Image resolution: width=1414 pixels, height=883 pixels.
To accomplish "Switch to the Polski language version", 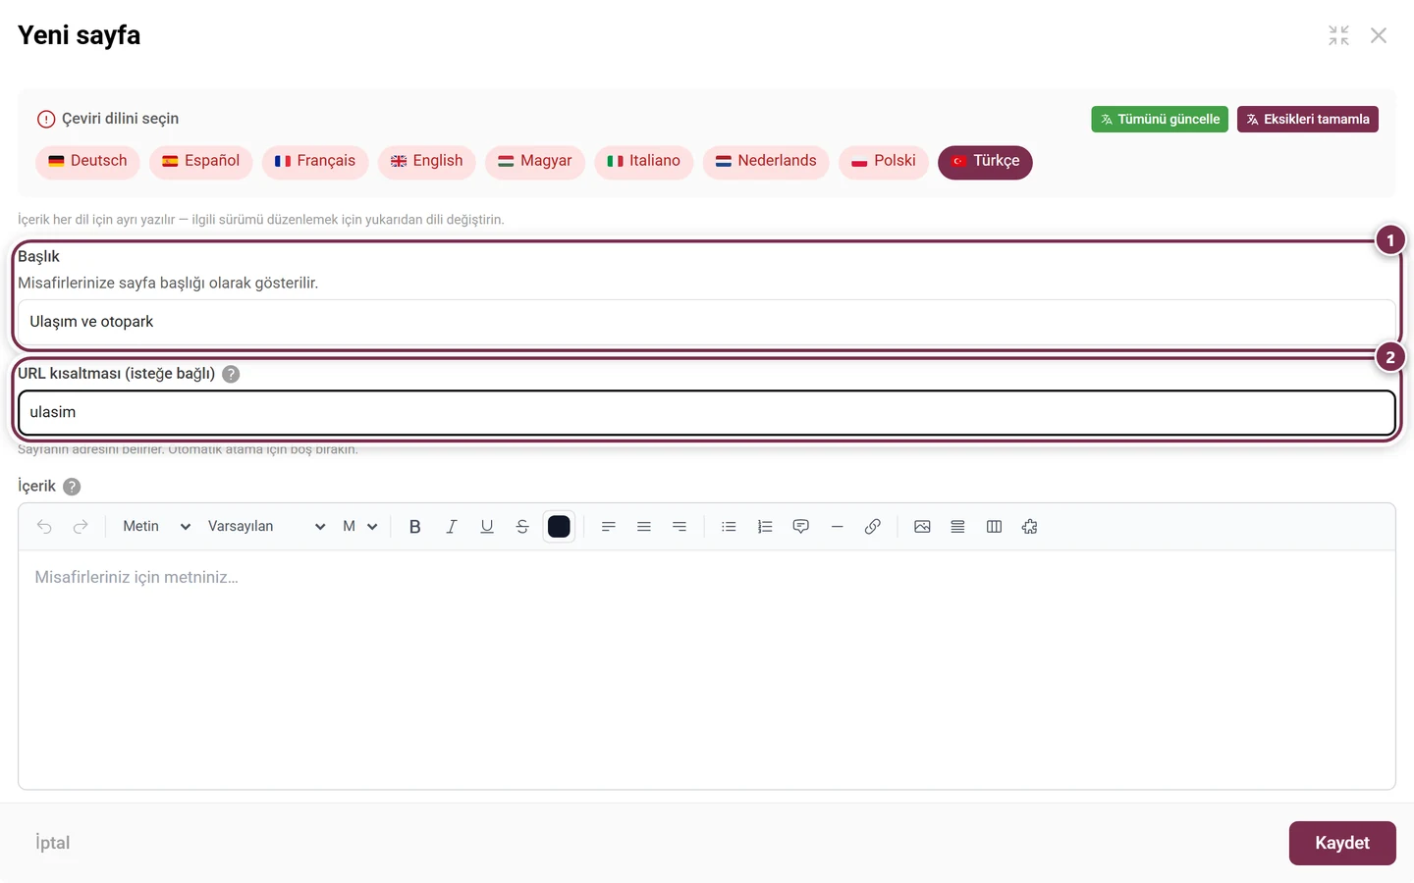I will point(884,161).
